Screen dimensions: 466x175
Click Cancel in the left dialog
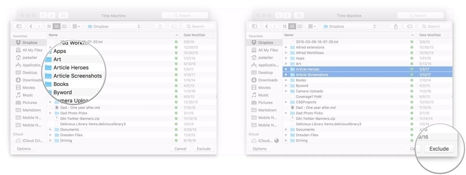180,149
